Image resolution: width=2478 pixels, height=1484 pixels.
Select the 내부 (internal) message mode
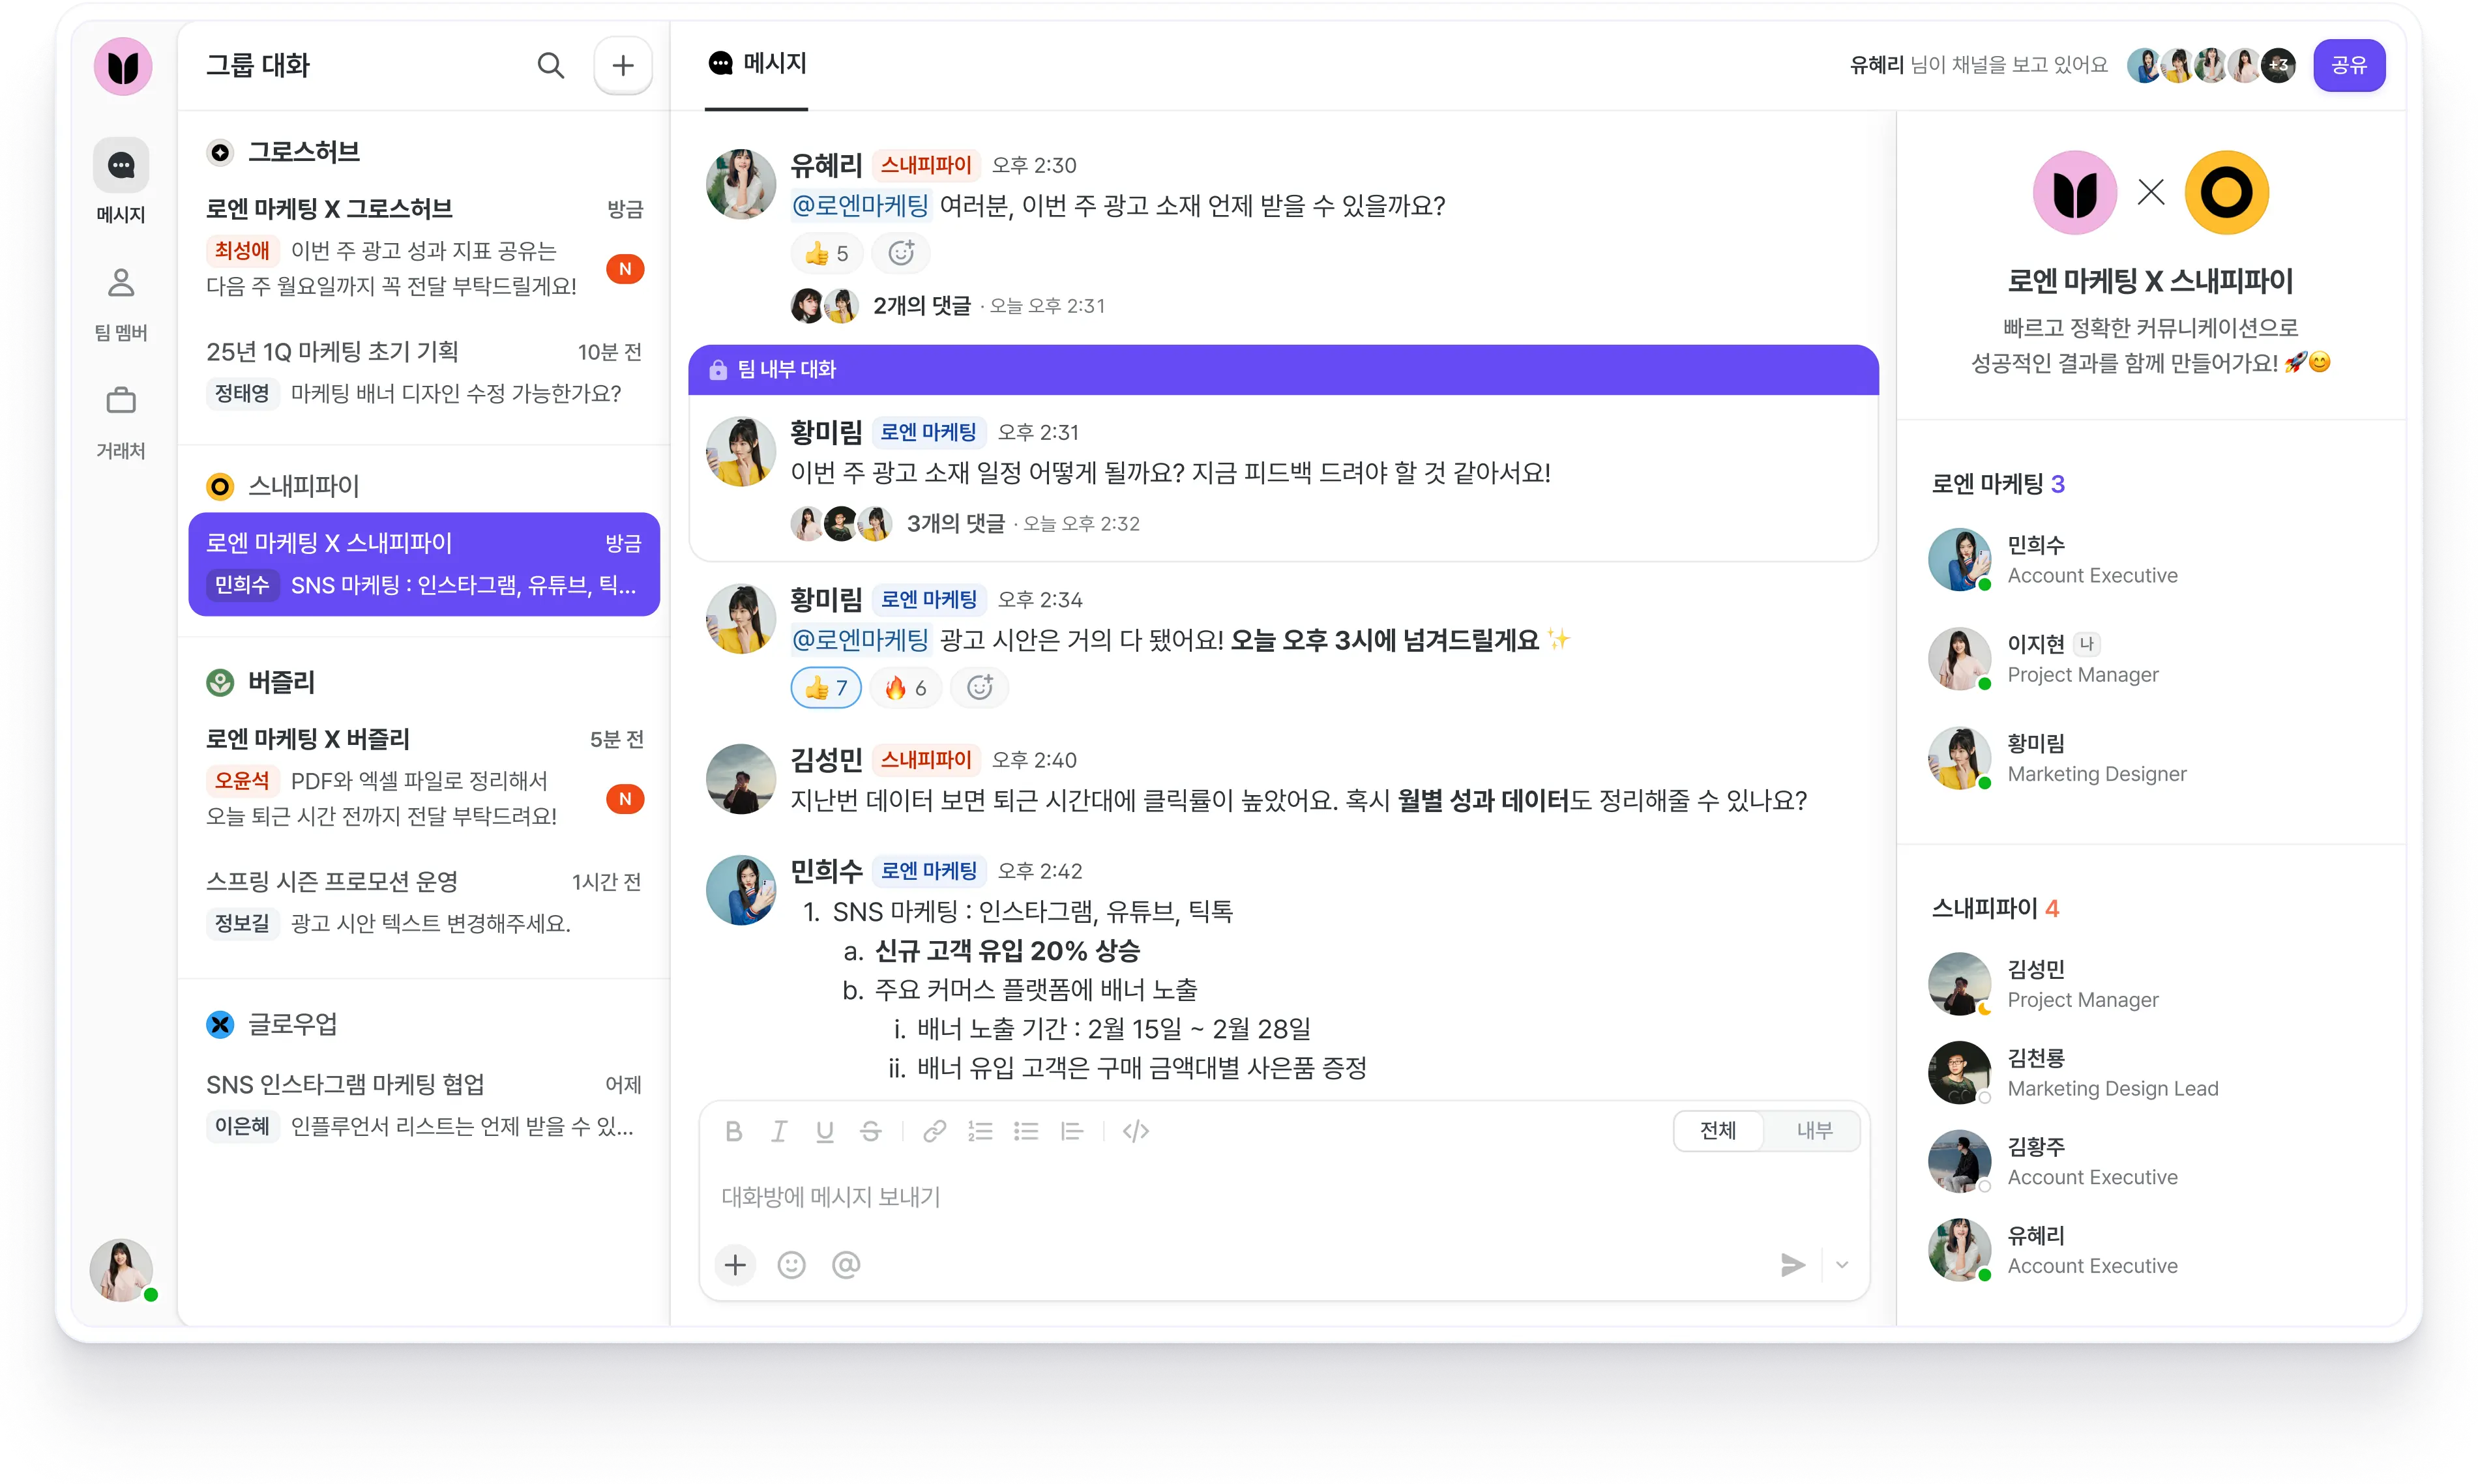tap(1813, 1131)
